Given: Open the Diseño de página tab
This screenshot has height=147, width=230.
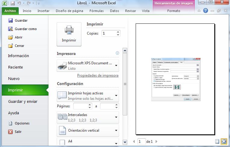Looking at the screenshot, I should point(69,11).
